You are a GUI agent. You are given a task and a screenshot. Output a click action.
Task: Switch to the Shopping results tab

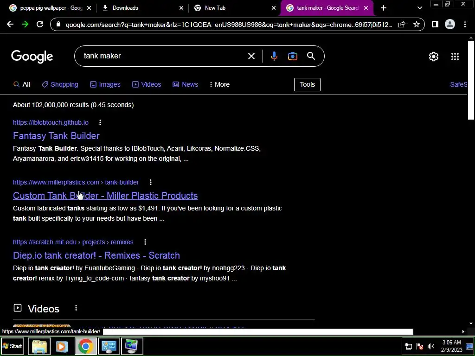[x=60, y=84]
